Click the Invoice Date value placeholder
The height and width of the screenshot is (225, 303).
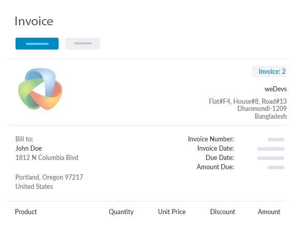point(271,149)
